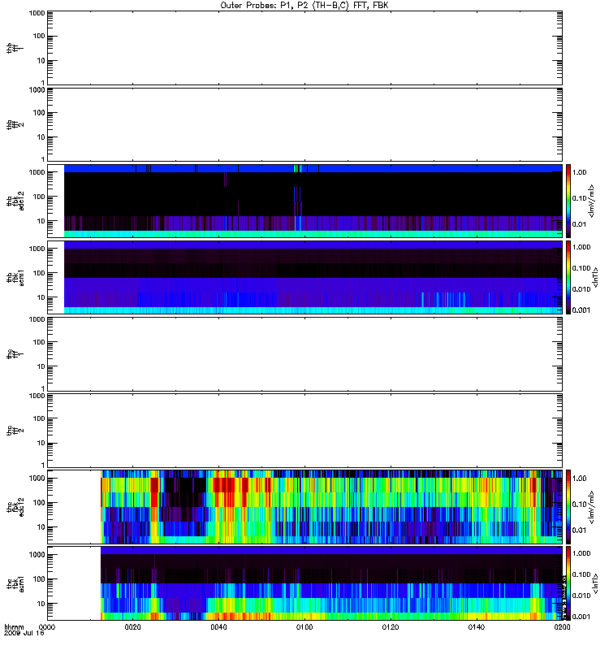
Task: Click the thb fbk scm1 spectrogram panel
Action: (x=305, y=277)
